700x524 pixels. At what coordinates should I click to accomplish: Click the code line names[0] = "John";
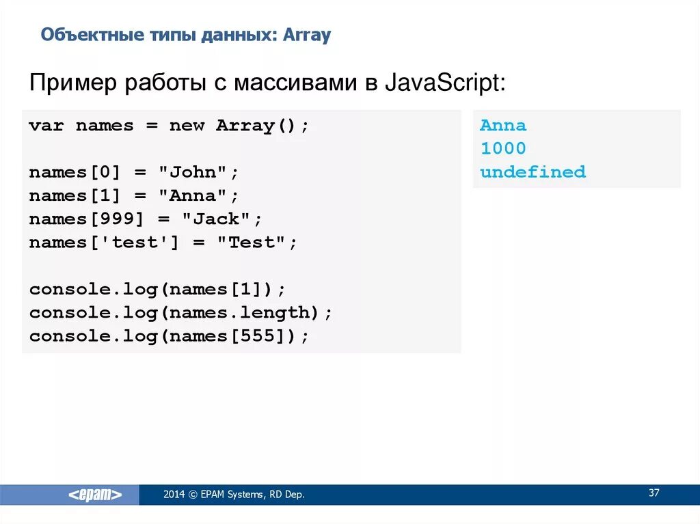[134, 172]
